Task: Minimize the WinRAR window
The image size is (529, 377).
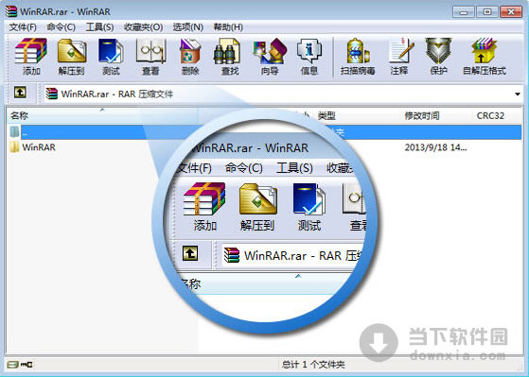Action: click(x=464, y=11)
